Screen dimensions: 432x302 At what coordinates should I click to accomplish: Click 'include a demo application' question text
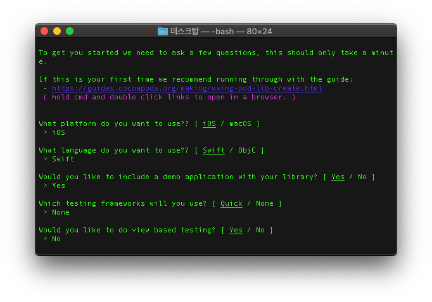click(178, 177)
